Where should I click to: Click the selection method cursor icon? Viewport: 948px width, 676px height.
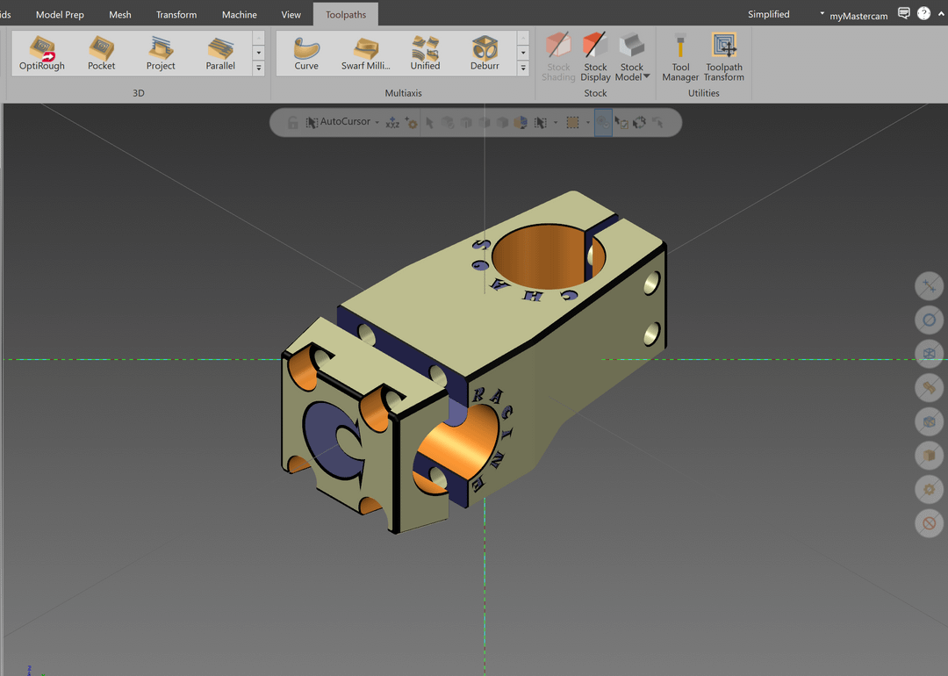click(x=541, y=123)
